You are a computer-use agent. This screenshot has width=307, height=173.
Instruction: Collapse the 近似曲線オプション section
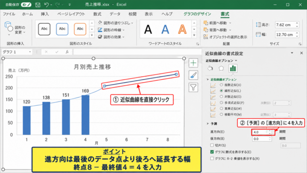click(x=208, y=79)
